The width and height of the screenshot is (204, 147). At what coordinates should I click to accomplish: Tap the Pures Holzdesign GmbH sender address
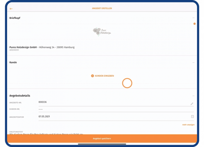[42, 47]
